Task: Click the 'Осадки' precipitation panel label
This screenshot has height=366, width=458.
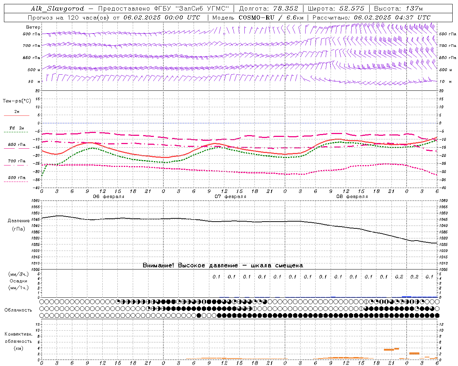Action: click(x=18, y=281)
